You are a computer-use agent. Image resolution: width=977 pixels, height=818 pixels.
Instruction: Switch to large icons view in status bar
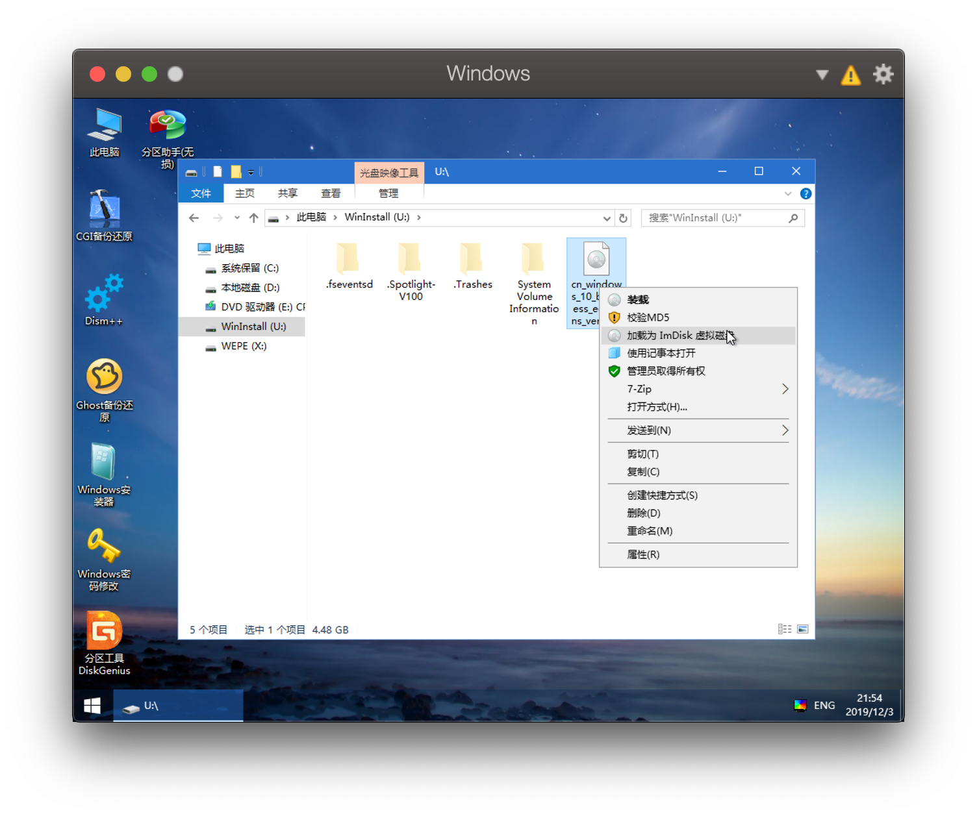tap(803, 629)
